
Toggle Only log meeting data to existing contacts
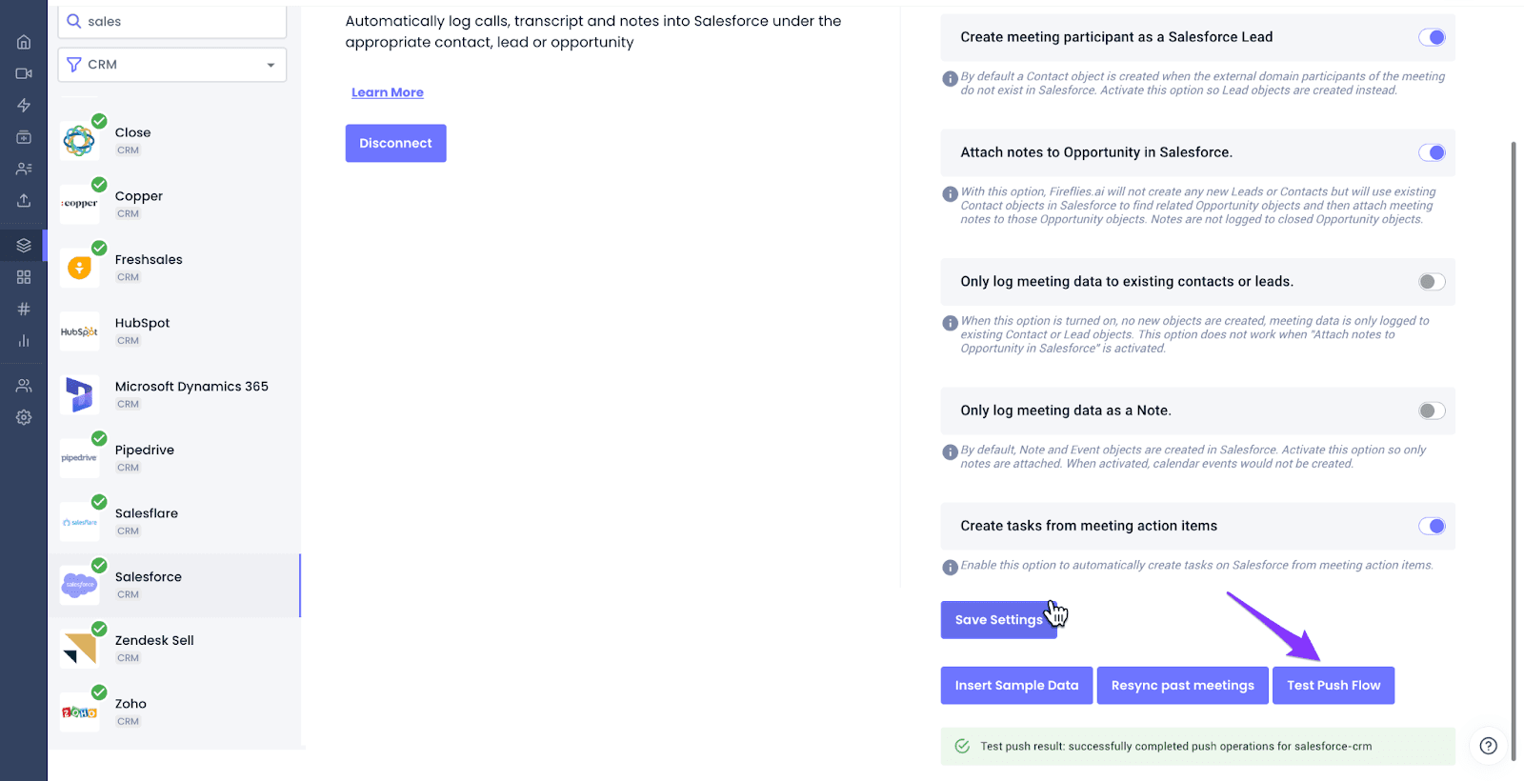click(x=1432, y=282)
